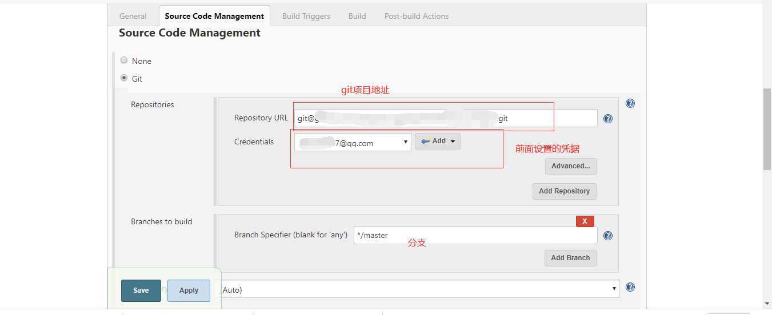Click the Advanced... button
772x315 pixels.
571,166
